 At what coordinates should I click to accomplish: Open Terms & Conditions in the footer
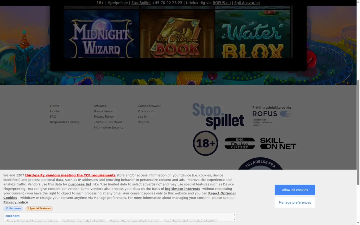tap(108, 122)
